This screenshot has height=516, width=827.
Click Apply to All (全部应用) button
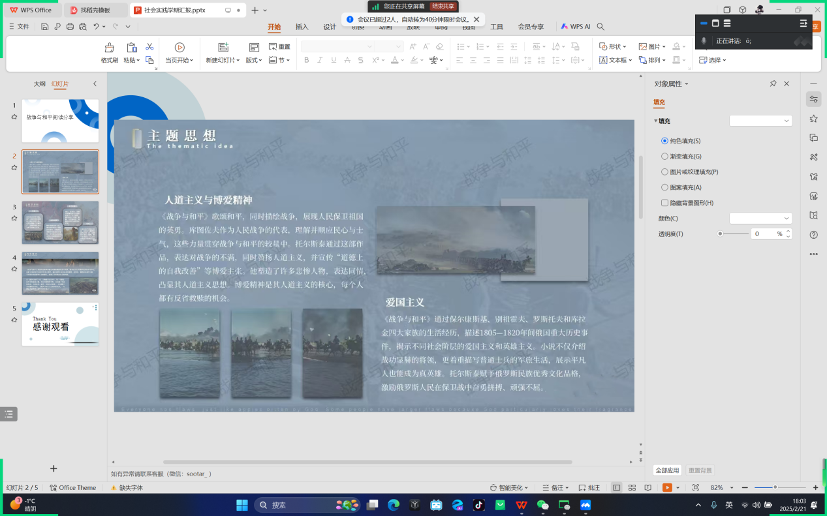[x=667, y=470]
